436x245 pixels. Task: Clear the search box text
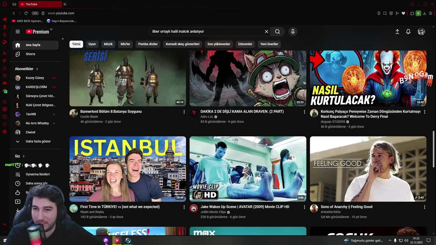tap(266, 31)
